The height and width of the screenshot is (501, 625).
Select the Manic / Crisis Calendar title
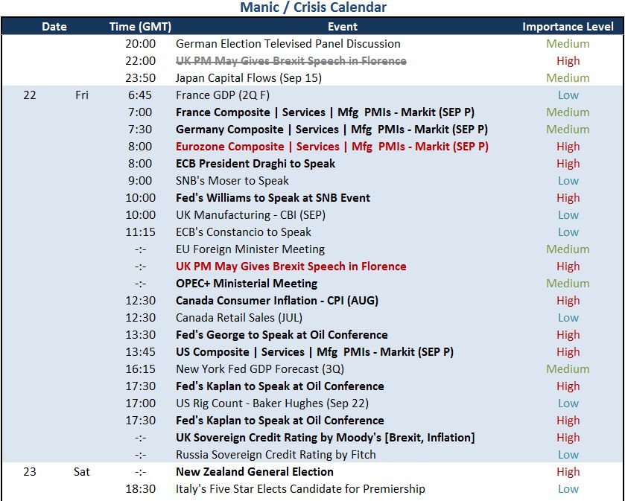click(314, 7)
